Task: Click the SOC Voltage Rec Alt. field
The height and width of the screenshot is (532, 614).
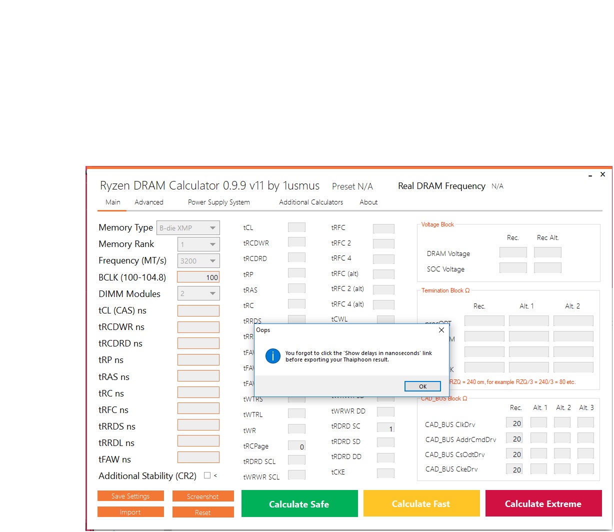Action: tap(547, 268)
